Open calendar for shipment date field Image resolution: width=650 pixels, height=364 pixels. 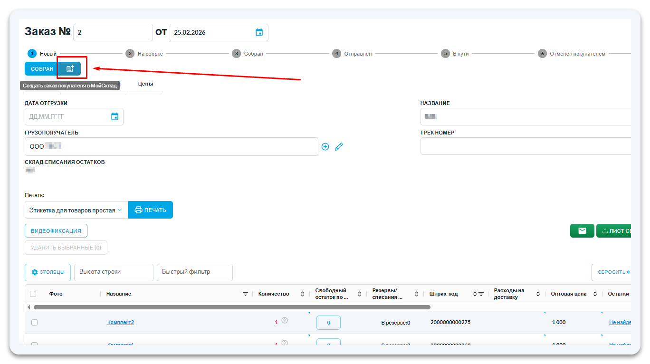click(115, 117)
